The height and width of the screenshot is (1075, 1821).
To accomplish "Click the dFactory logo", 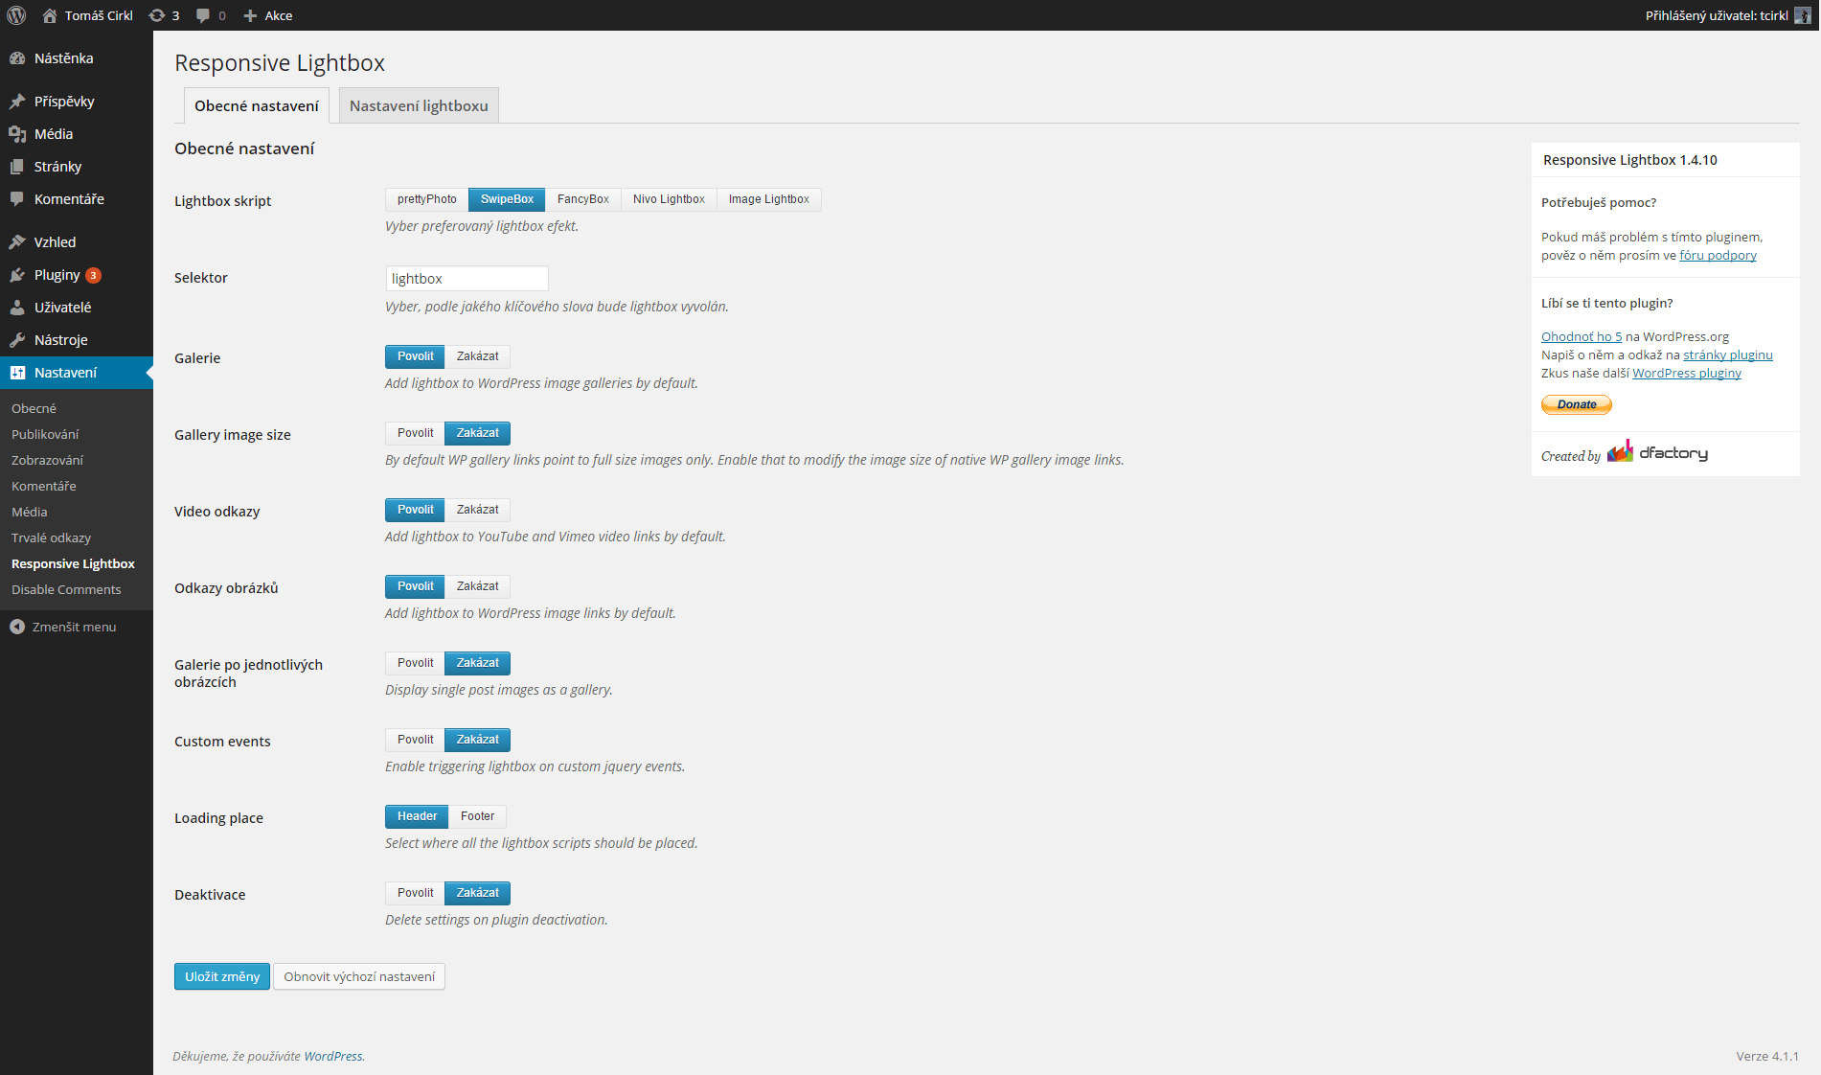I will point(1658,452).
